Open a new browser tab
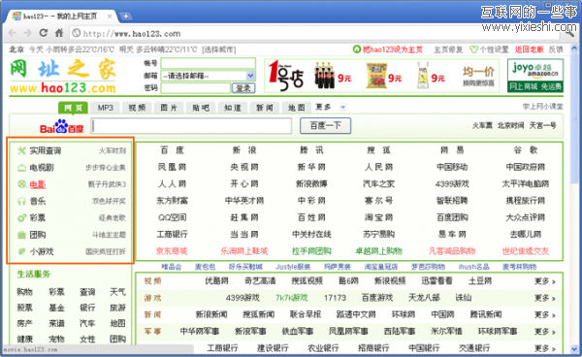Viewport: 582px width, 357px height. [126, 16]
